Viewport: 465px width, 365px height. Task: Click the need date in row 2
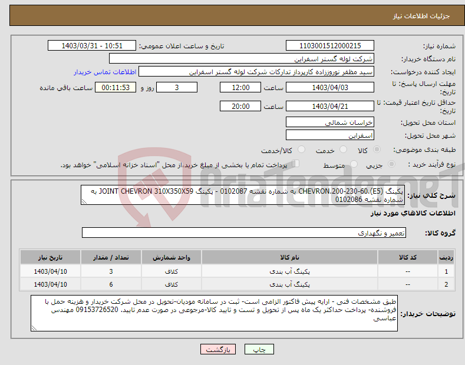pos(50,284)
